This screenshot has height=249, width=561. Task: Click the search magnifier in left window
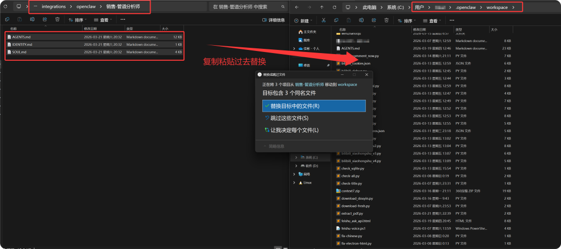[x=283, y=7]
